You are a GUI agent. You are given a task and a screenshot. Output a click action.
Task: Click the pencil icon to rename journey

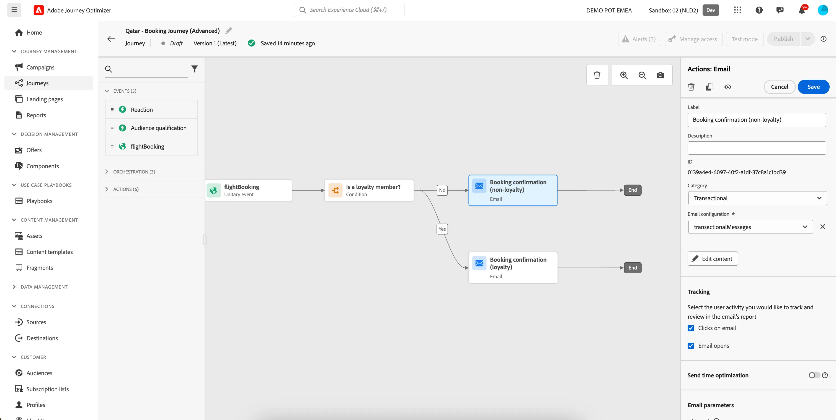click(229, 30)
